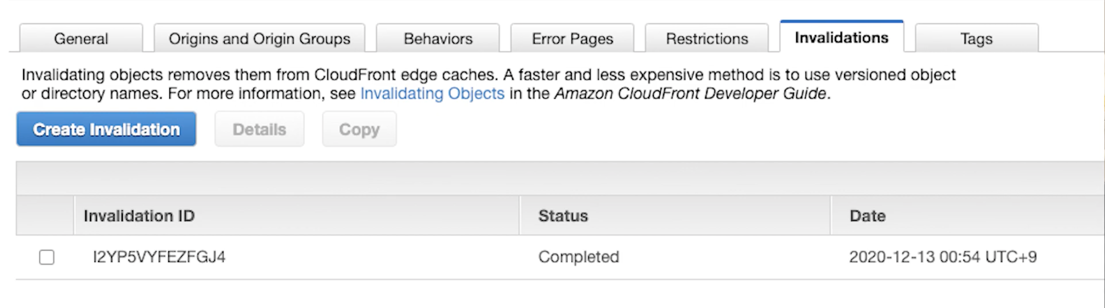Sort by the Date column header

(x=867, y=216)
